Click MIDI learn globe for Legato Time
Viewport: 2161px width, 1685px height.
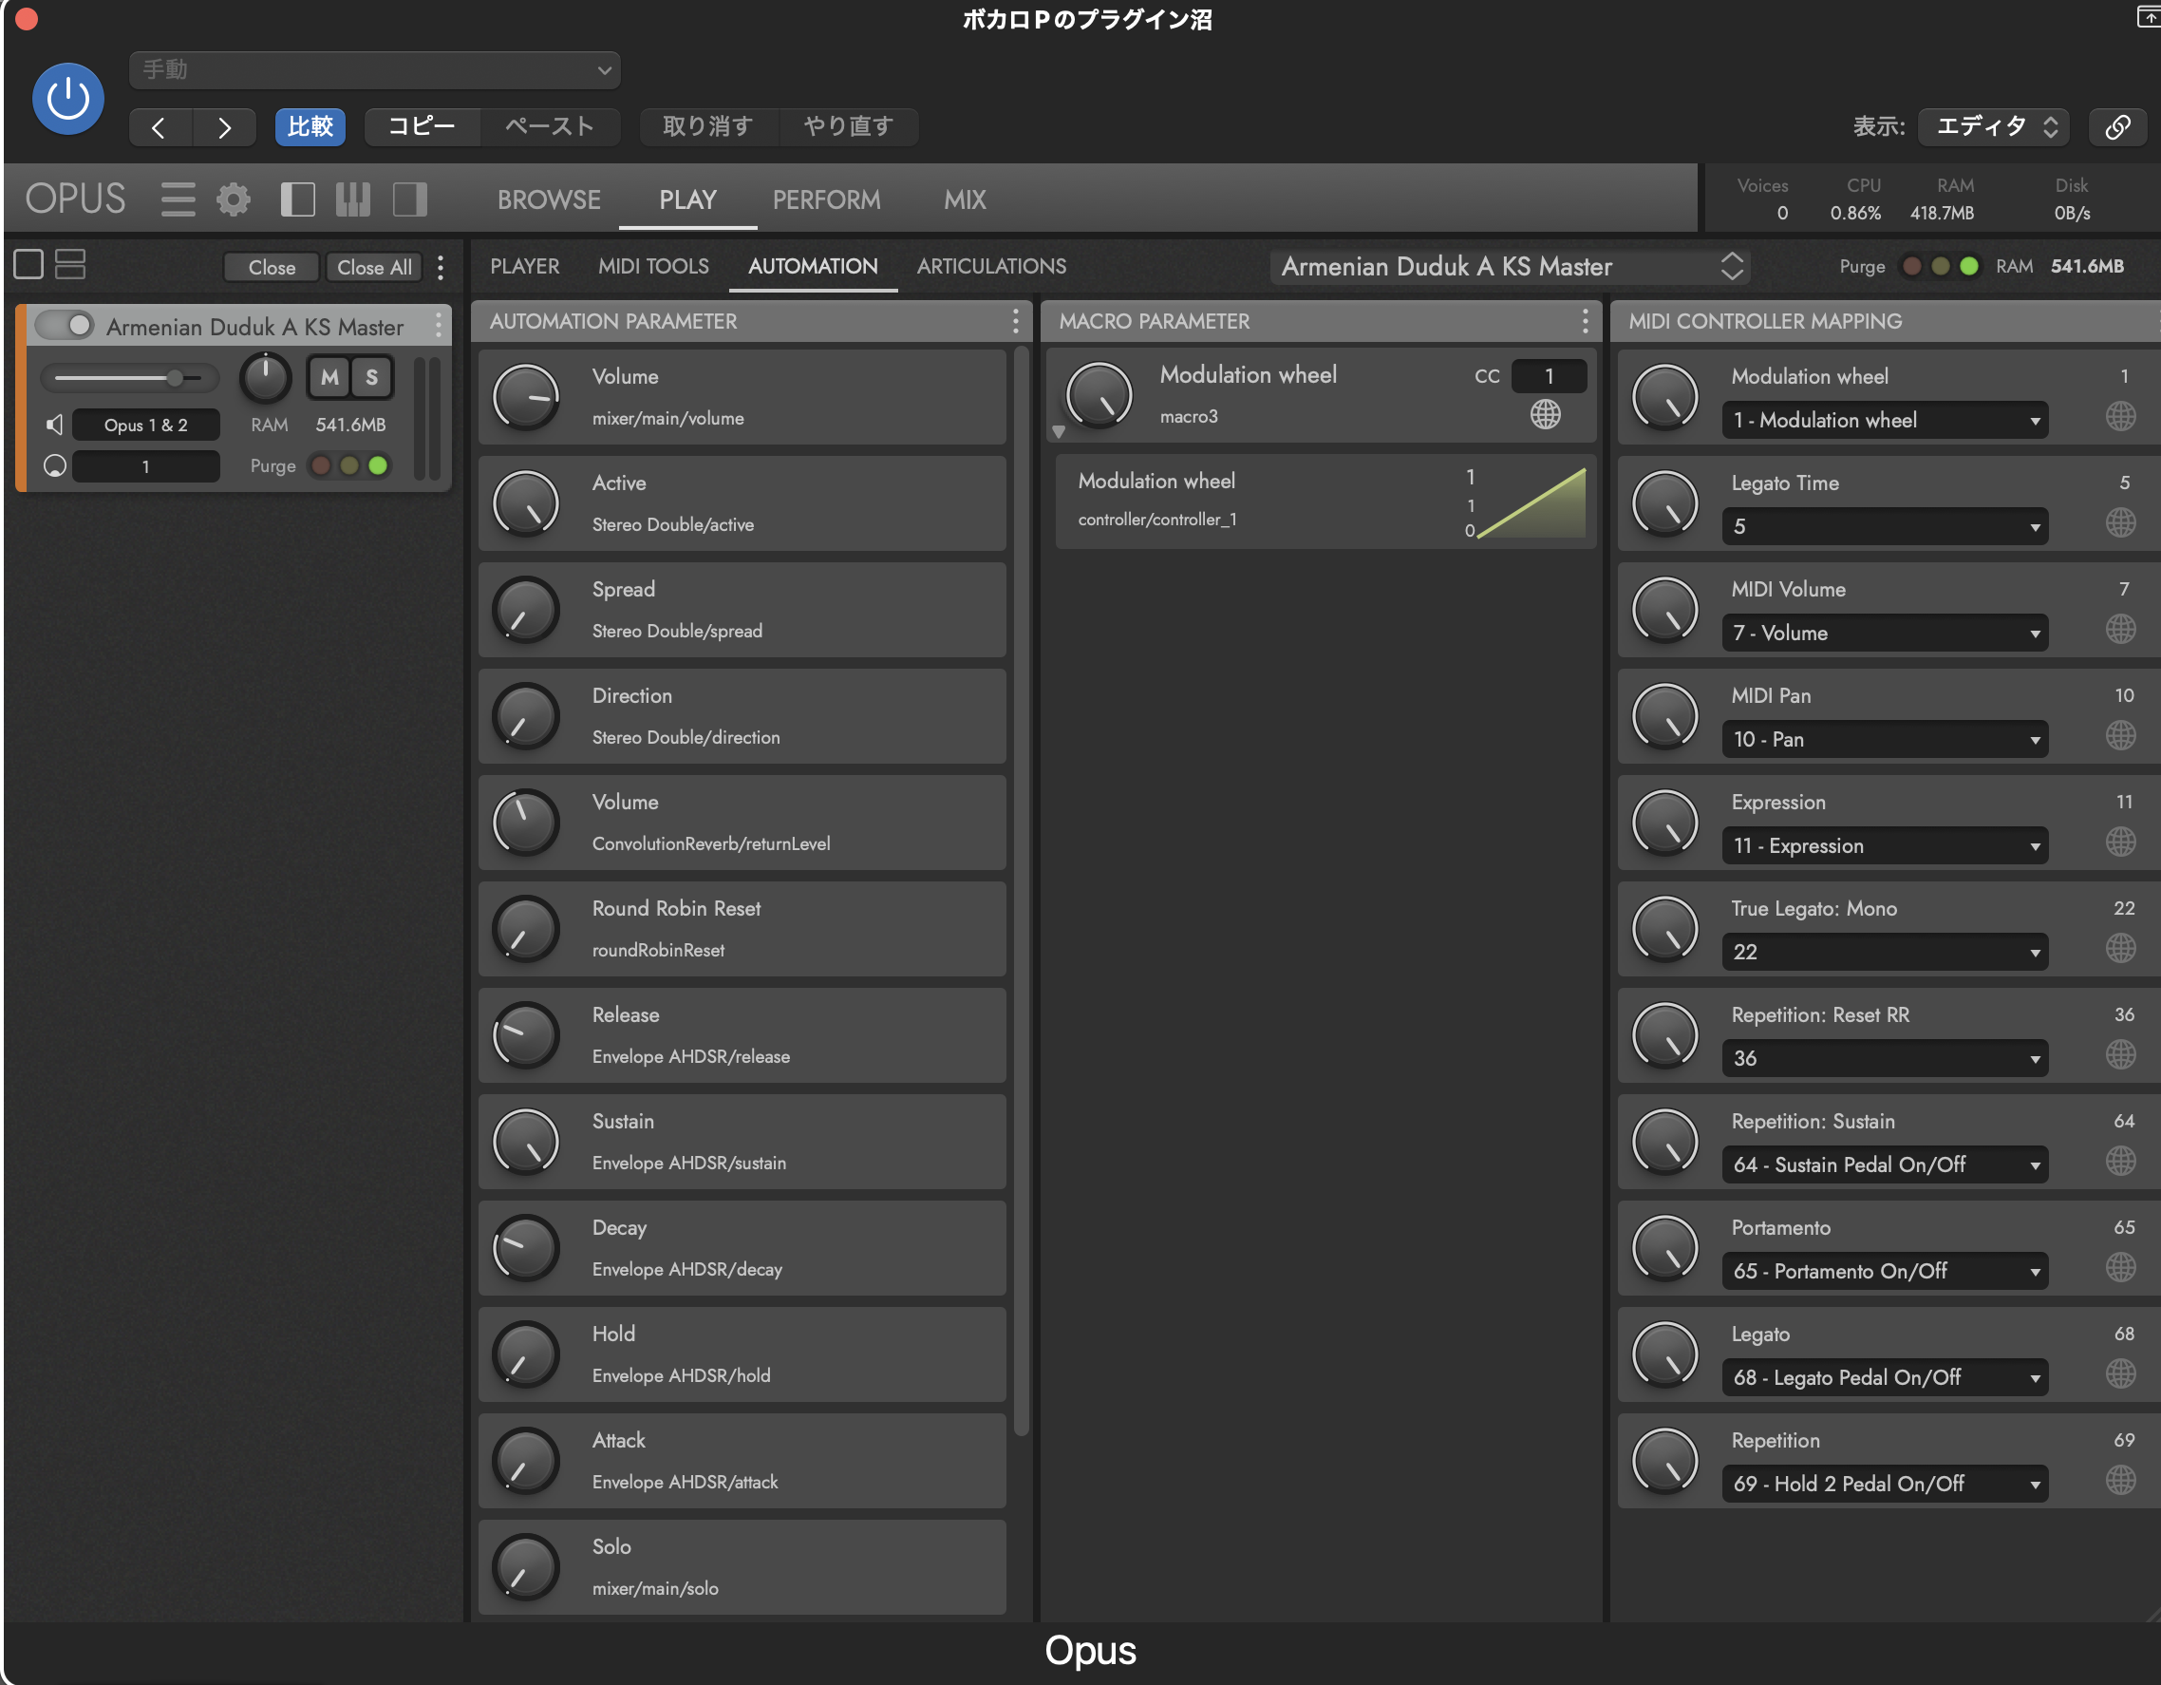click(2120, 522)
